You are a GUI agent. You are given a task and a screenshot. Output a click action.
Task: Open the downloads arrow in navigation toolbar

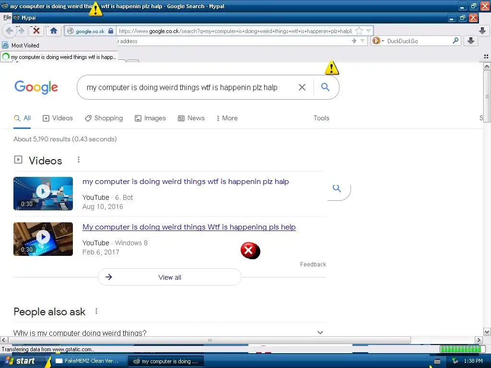click(482, 31)
